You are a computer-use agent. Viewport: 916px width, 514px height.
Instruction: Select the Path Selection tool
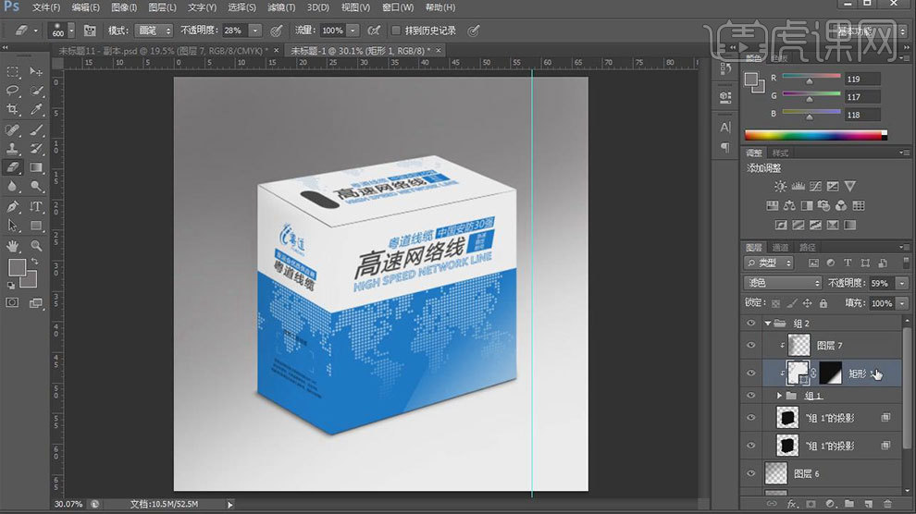(x=12, y=226)
